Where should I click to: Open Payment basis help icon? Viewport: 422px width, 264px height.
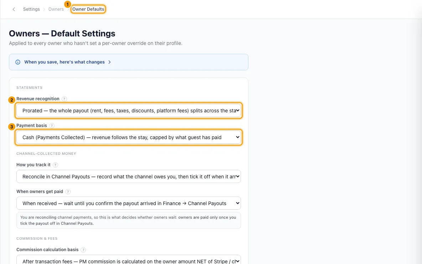52,126
